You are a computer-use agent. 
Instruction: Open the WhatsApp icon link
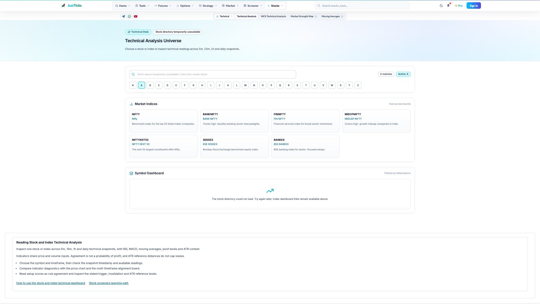pyautogui.click(x=129, y=16)
